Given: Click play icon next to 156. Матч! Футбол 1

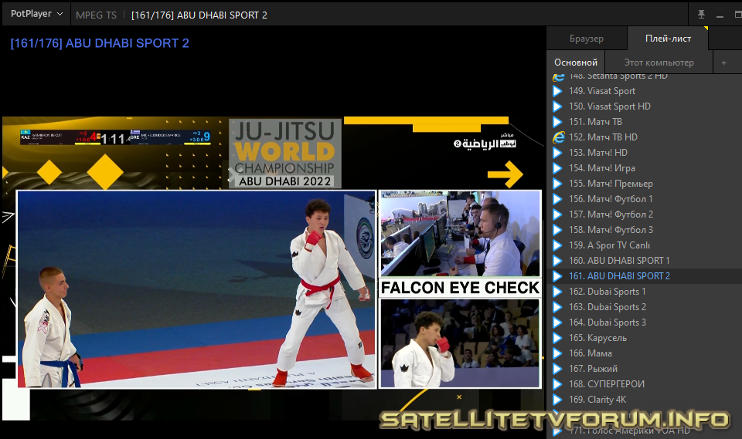Looking at the screenshot, I should 557,199.
